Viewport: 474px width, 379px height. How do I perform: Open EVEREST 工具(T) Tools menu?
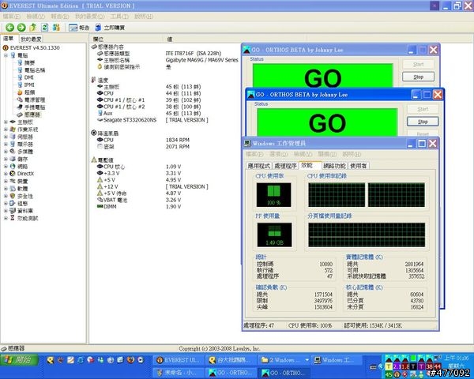(120, 17)
